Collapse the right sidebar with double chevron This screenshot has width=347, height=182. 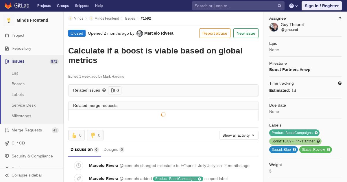(340, 18)
